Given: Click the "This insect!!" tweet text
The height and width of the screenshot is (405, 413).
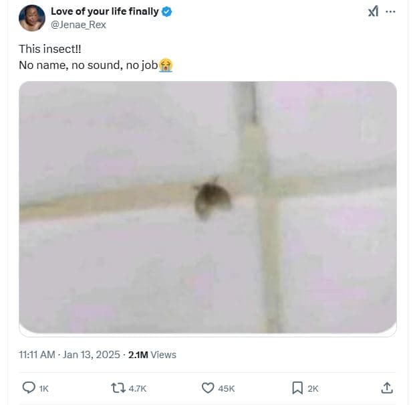Looking at the screenshot, I should (x=50, y=49).
